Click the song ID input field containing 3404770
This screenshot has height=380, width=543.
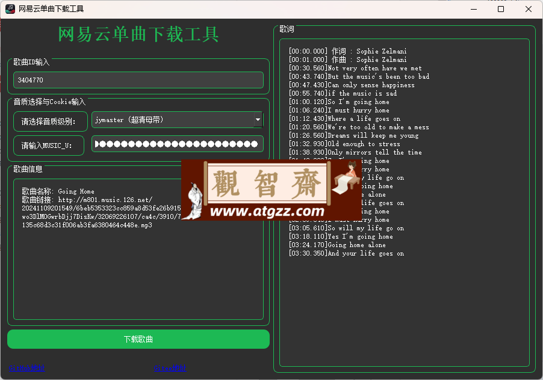(x=138, y=80)
